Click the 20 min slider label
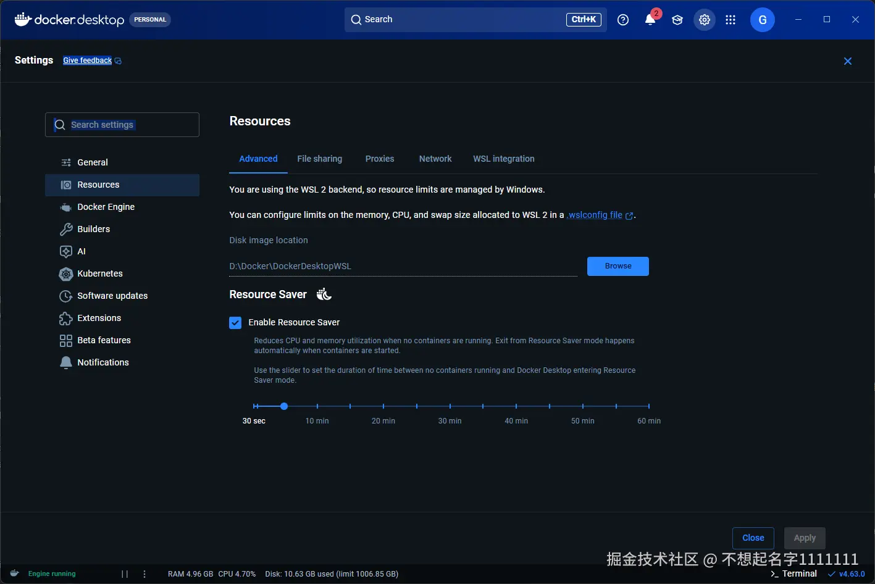875x584 pixels. [x=383, y=421]
